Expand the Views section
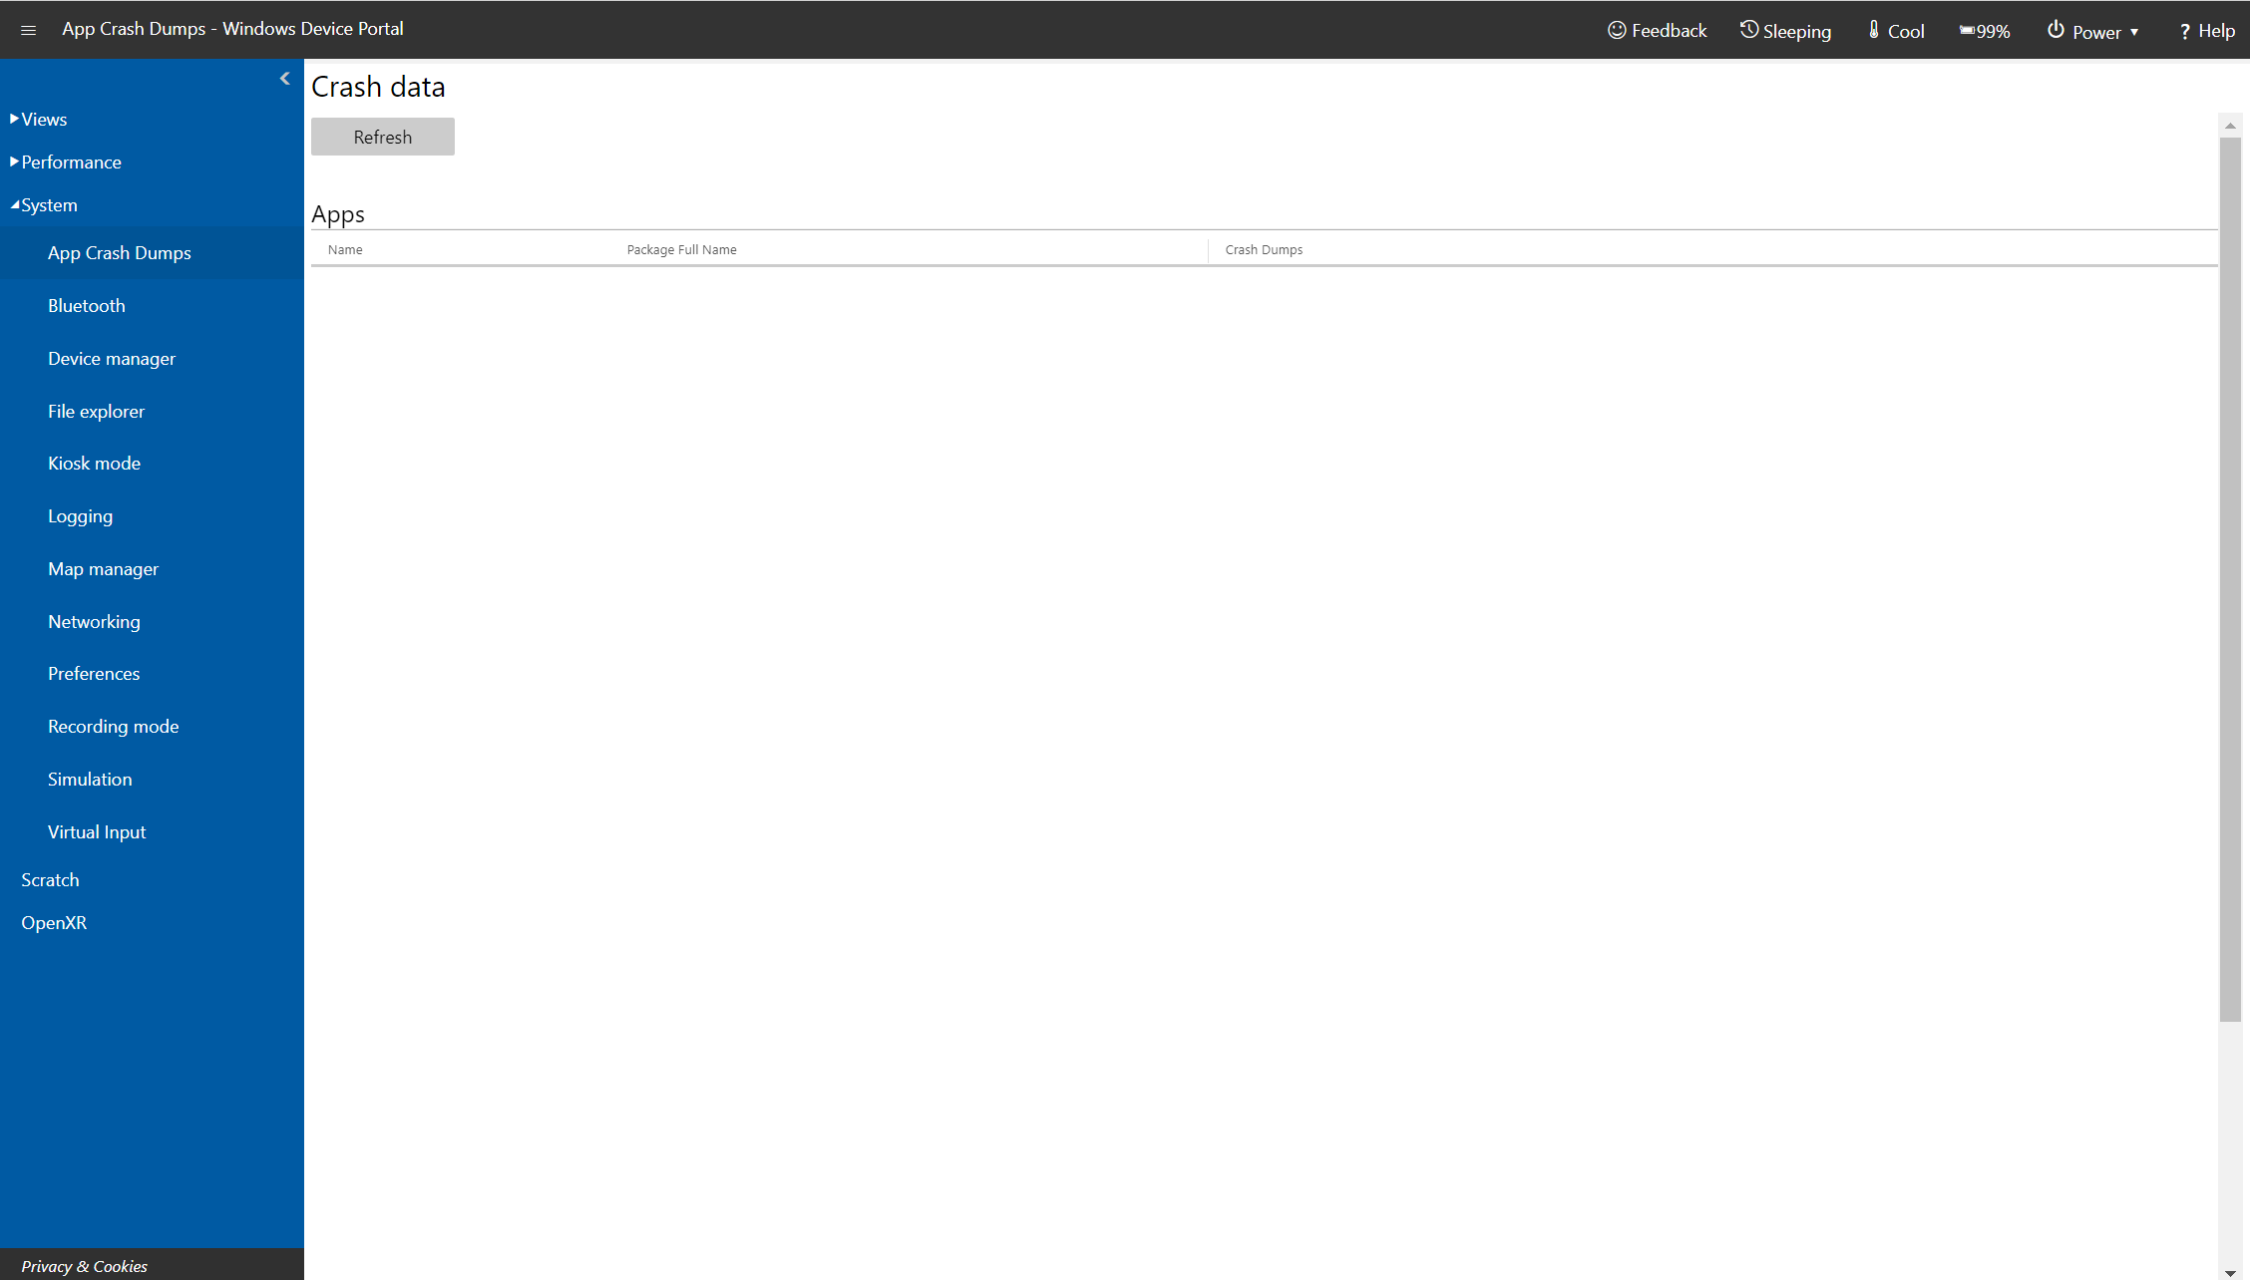Viewport: 2250px width, 1280px height. pos(42,119)
